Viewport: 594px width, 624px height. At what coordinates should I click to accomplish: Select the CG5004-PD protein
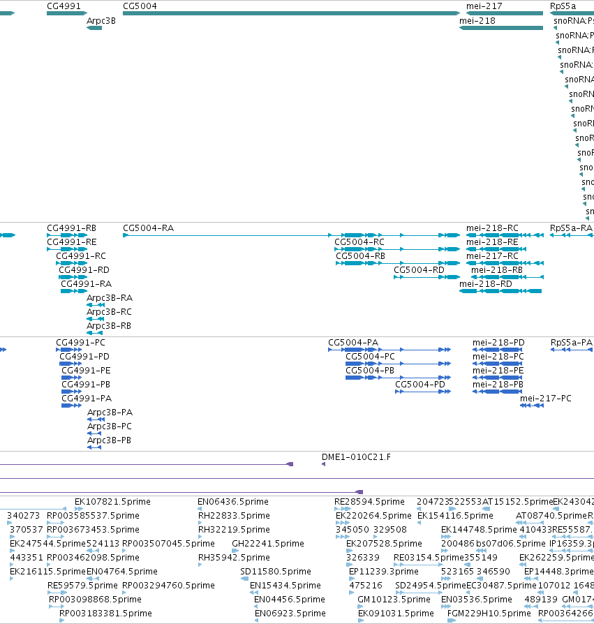[x=423, y=391]
